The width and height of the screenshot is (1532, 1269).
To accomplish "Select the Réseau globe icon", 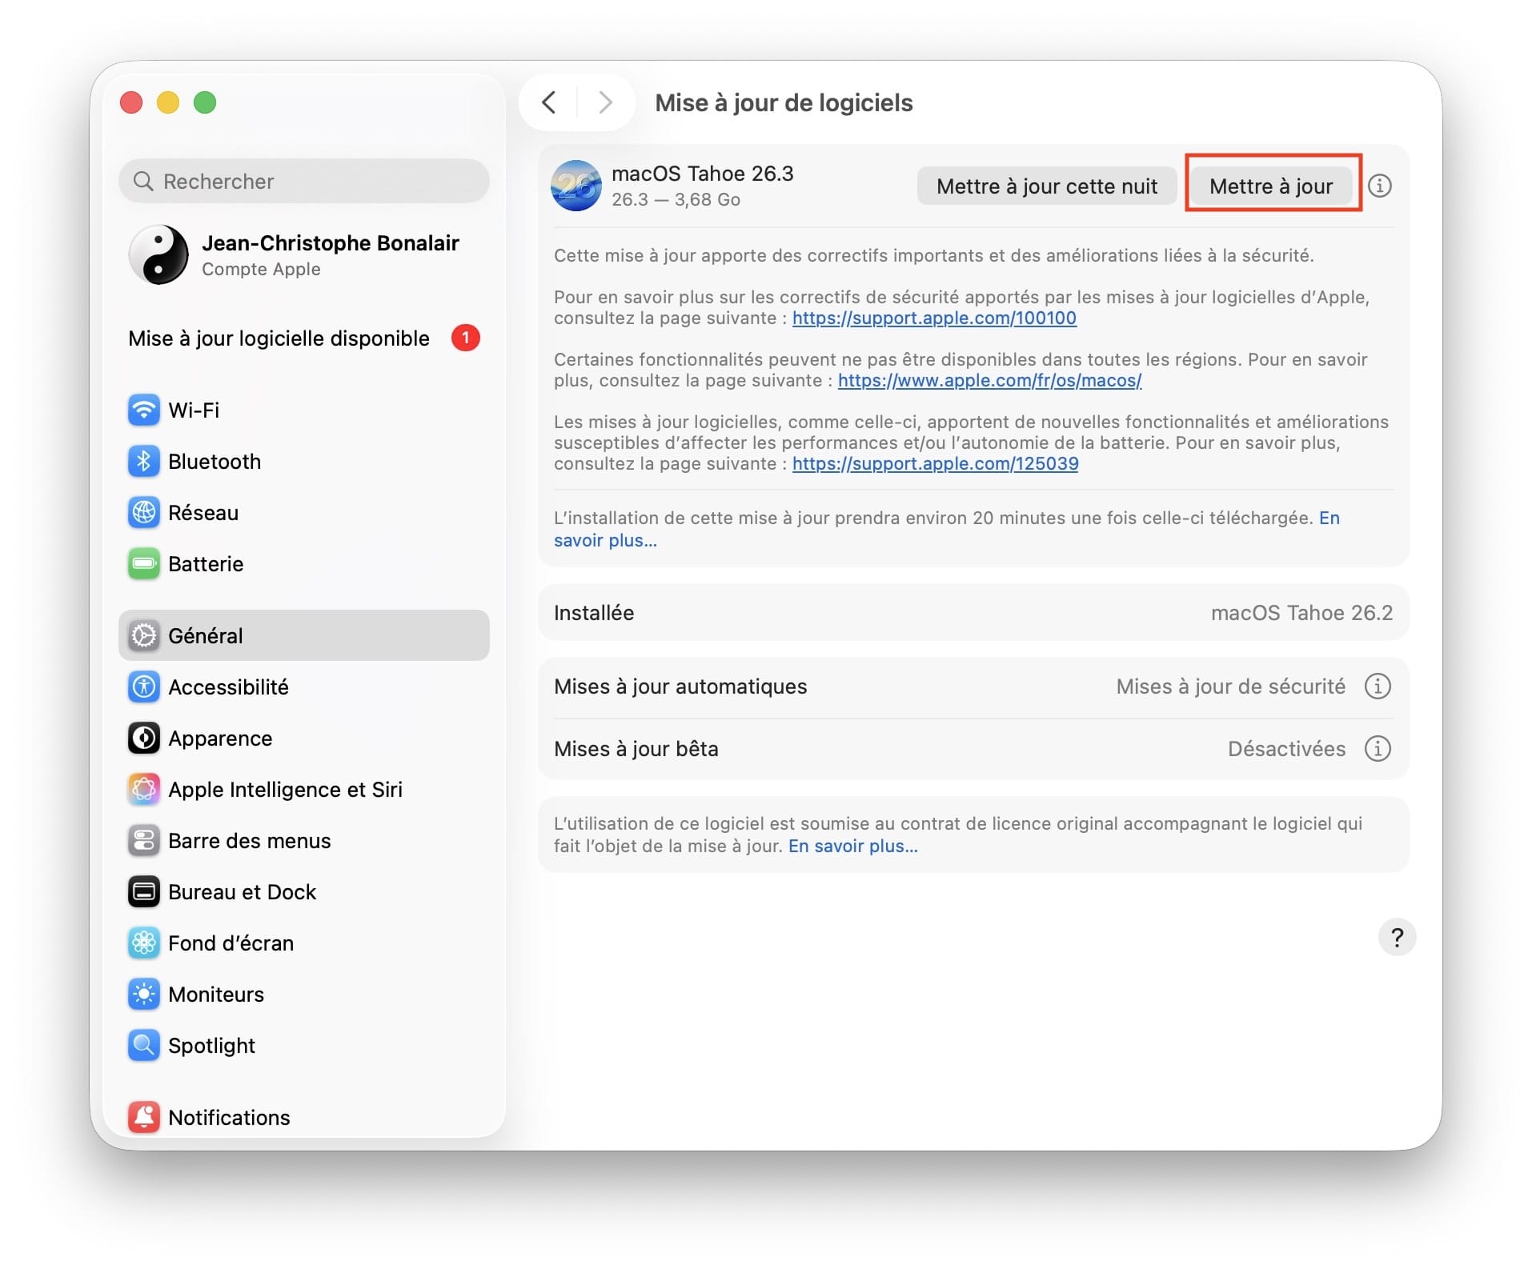I will click(143, 512).
